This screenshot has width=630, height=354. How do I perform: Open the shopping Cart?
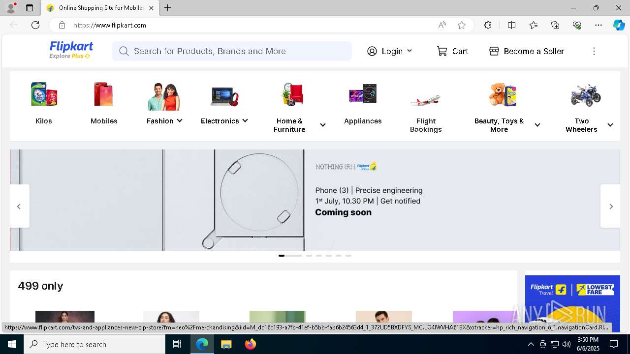coord(452,51)
